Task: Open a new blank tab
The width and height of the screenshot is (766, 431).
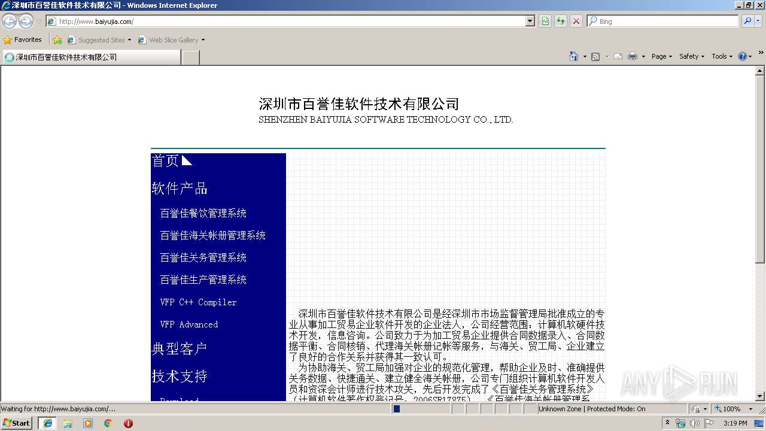Action: [x=190, y=57]
